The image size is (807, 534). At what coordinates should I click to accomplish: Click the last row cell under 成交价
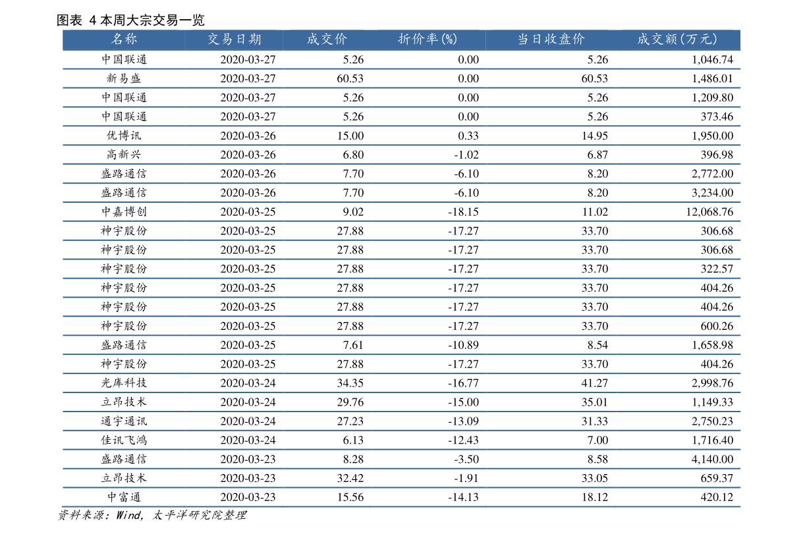point(327,497)
